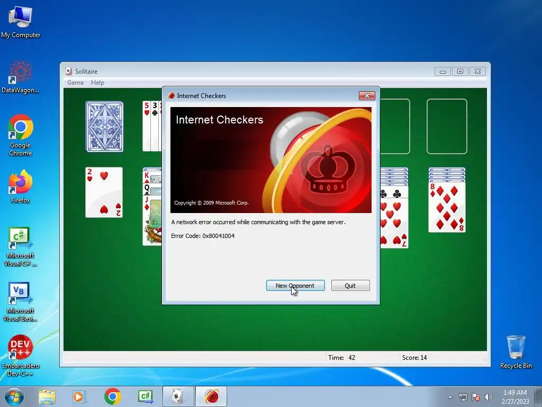
Task: Open Firefox desktop shortcut
Action: (x=21, y=187)
